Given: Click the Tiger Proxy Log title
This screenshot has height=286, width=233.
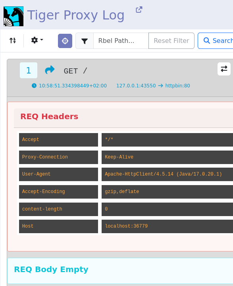Looking at the screenshot, I should 76,15.
